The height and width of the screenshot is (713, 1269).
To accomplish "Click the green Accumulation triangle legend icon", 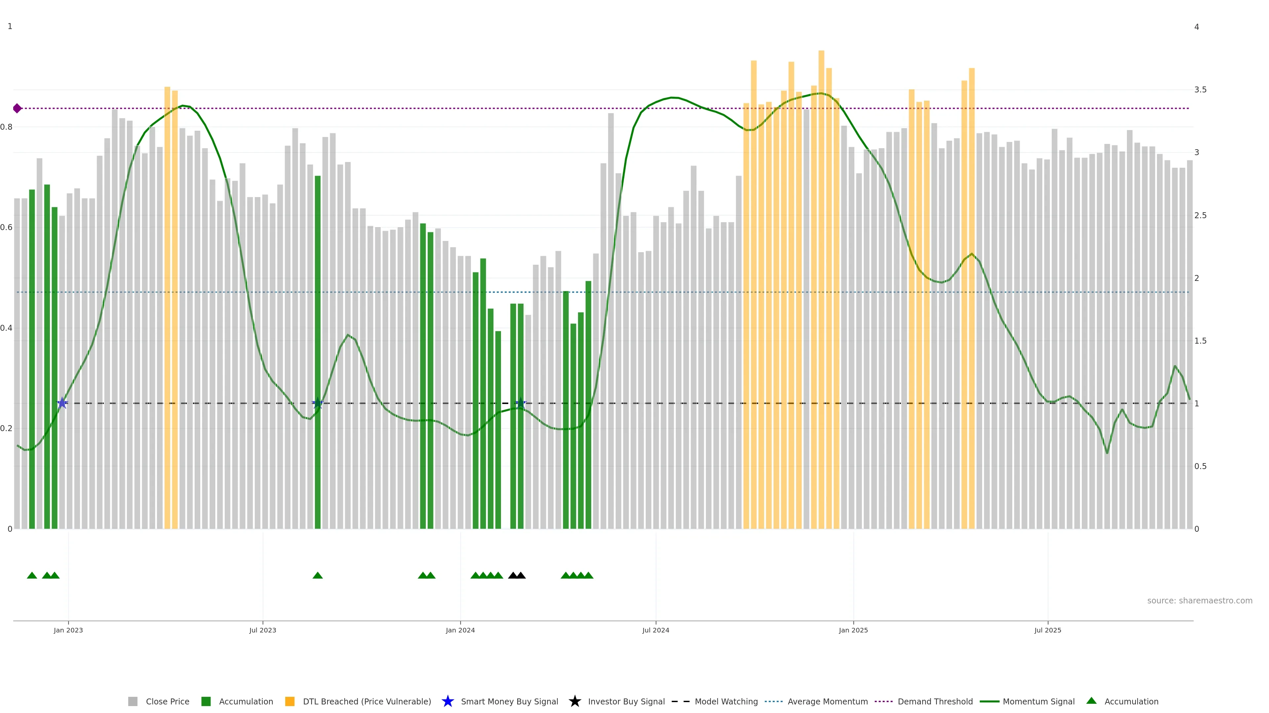I will tap(1091, 701).
